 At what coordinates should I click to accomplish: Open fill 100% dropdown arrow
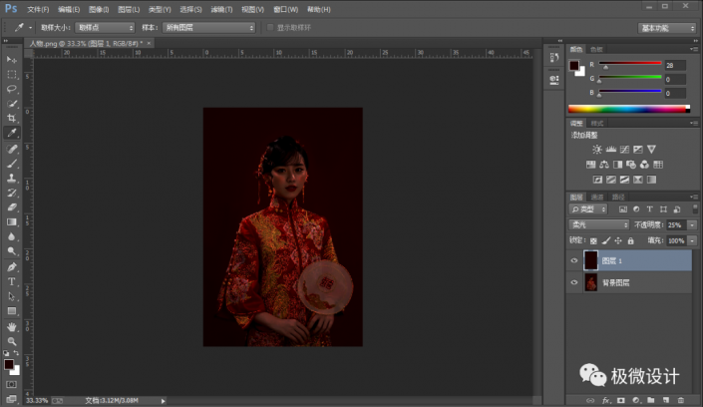(x=692, y=241)
